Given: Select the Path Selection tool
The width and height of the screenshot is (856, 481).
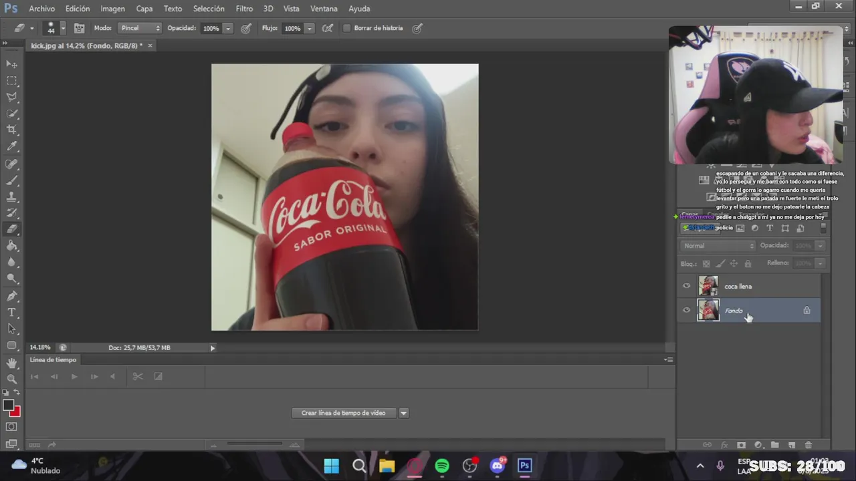Looking at the screenshot, I should [12, 329].
